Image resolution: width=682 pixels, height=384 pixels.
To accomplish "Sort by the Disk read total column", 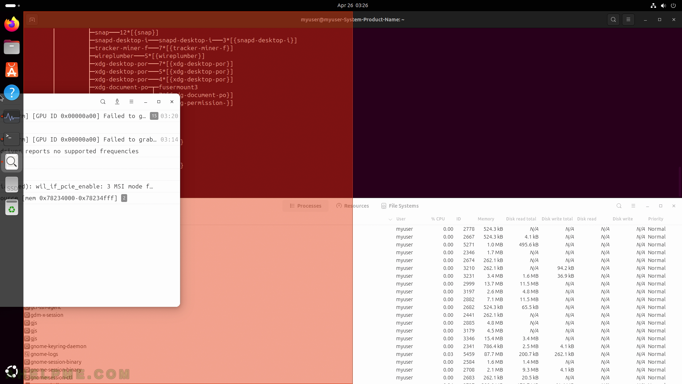I will click(521, 219).
